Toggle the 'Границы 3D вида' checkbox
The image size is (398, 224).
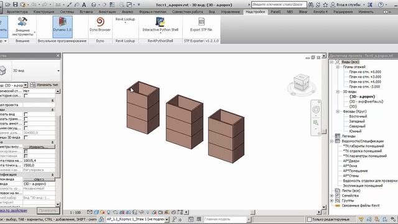pos(26,138)
